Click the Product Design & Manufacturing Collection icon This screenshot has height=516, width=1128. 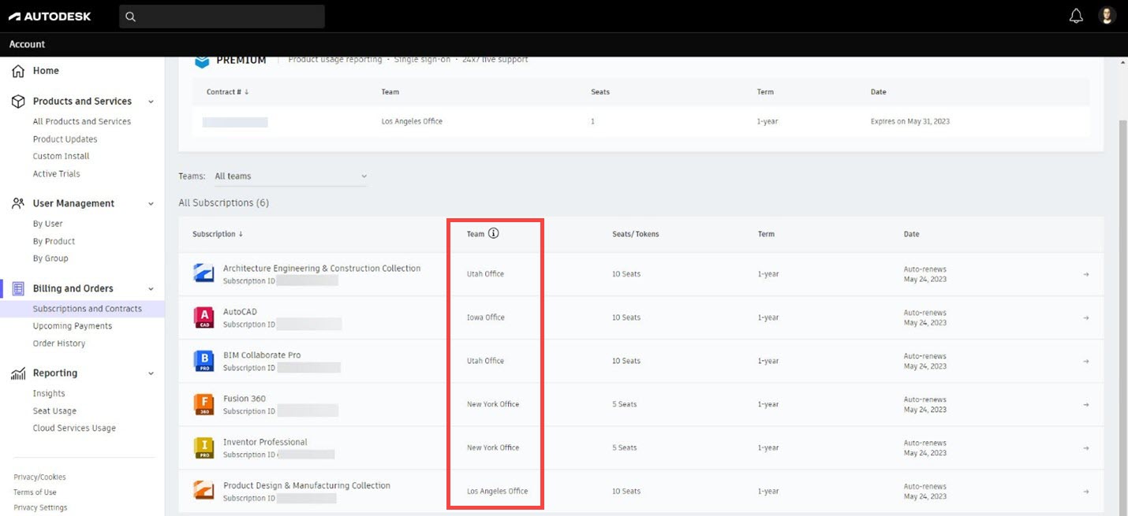[204, 490]
